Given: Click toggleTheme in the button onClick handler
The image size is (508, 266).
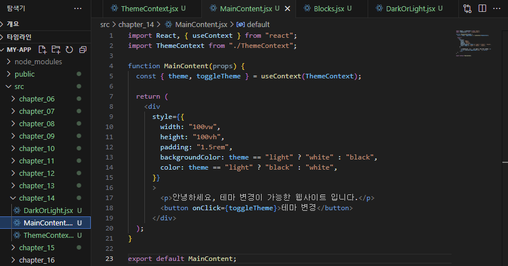Looking at the screenshot, I should click(251, 208).
